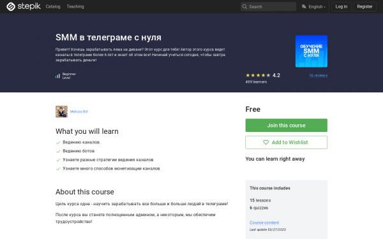Screen dimensions: 383x239
Task: Click the star rating icons
Action: (258, 75)
